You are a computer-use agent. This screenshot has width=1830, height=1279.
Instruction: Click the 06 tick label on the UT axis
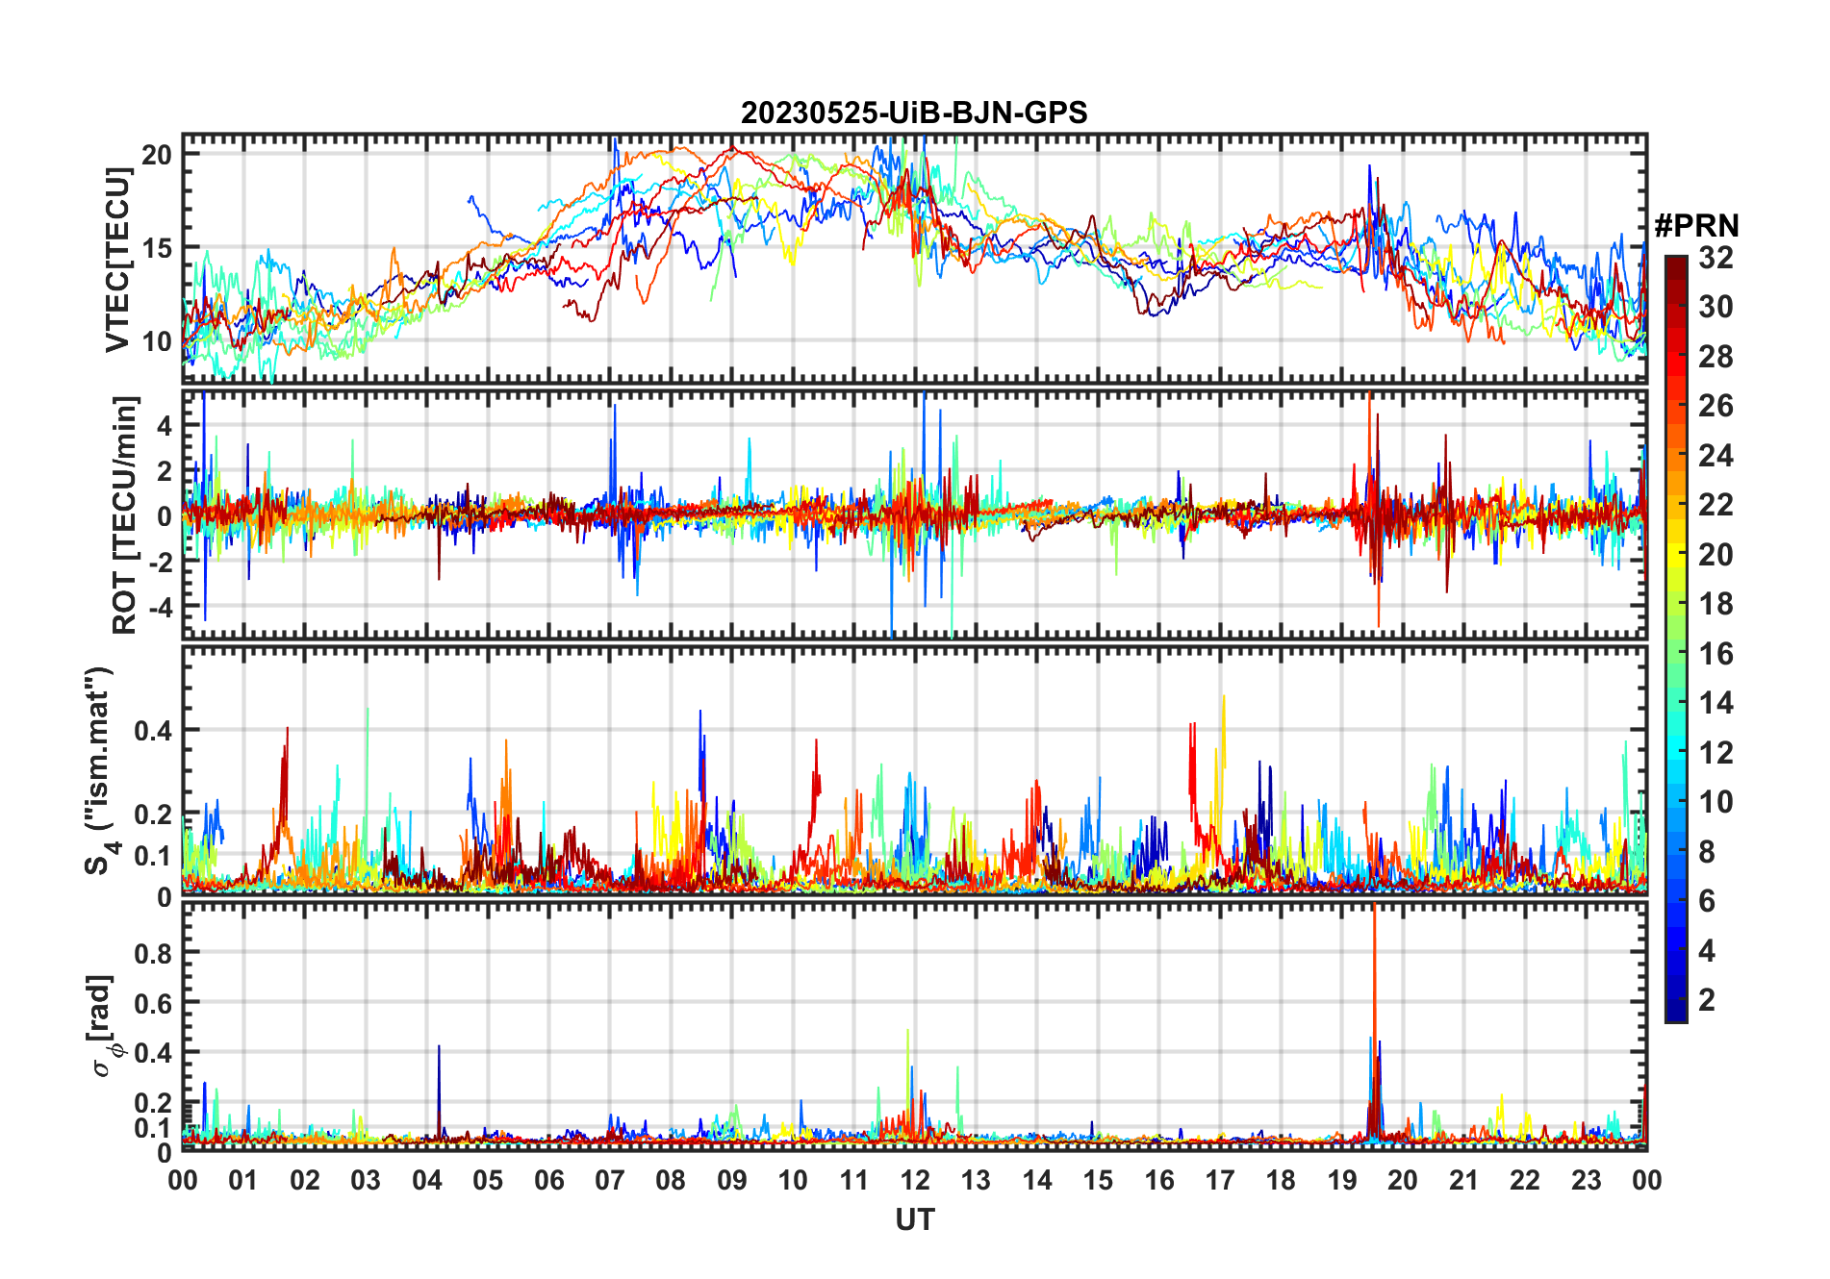(548, 1180)
